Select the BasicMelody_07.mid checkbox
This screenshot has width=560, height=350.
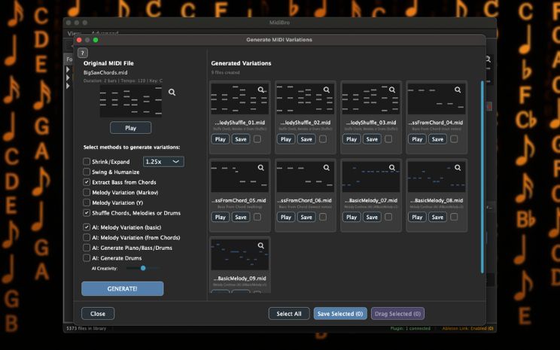388,217
